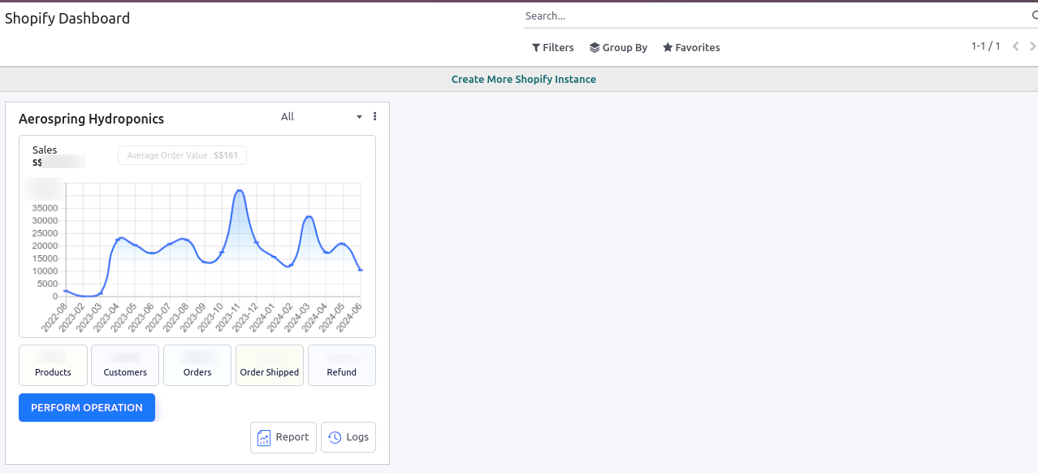1038x473 pixels.
Task: Go to the next page arrow
Action: click(x=1033, y=46)
